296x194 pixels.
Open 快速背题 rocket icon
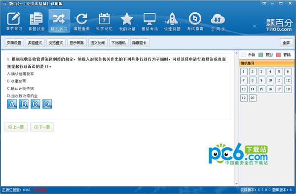click(172, 21)
